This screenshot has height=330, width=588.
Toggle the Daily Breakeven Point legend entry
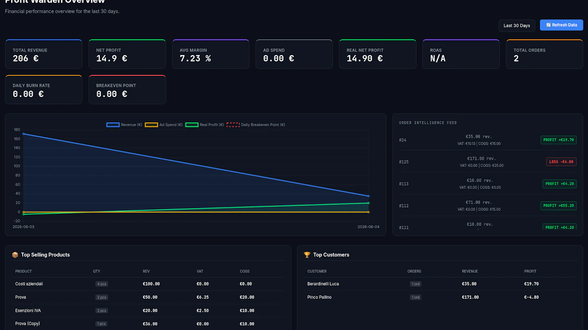(x=256, y=125)
